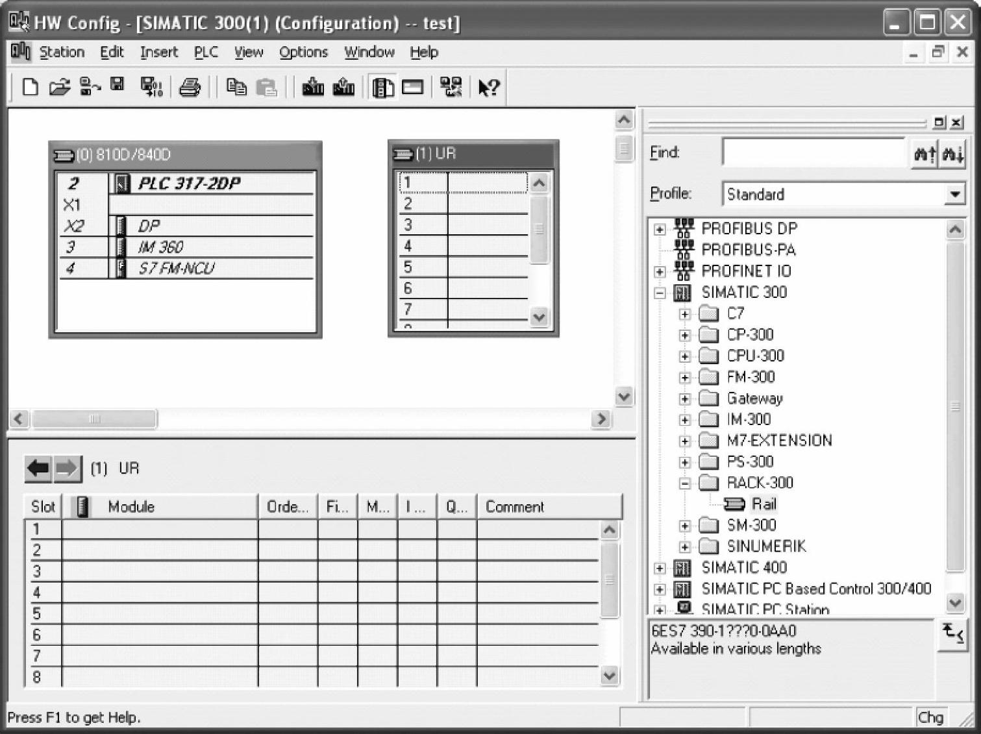The image size is (981, 734).
Task: Expand the PROFIBUS DP tree node
Action: (660, 229)
